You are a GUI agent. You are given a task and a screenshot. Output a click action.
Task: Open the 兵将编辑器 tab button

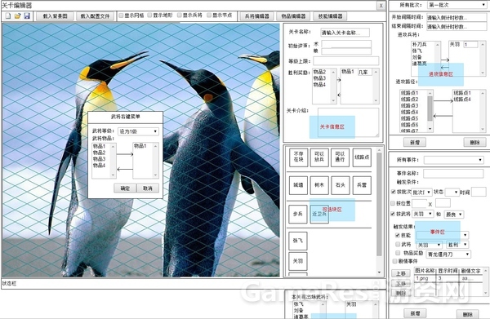point(257,16)
